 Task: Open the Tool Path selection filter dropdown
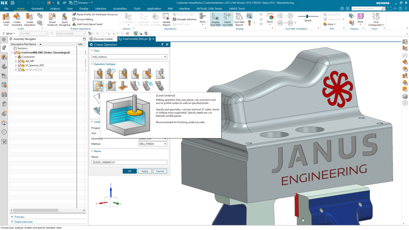(33, 33)
